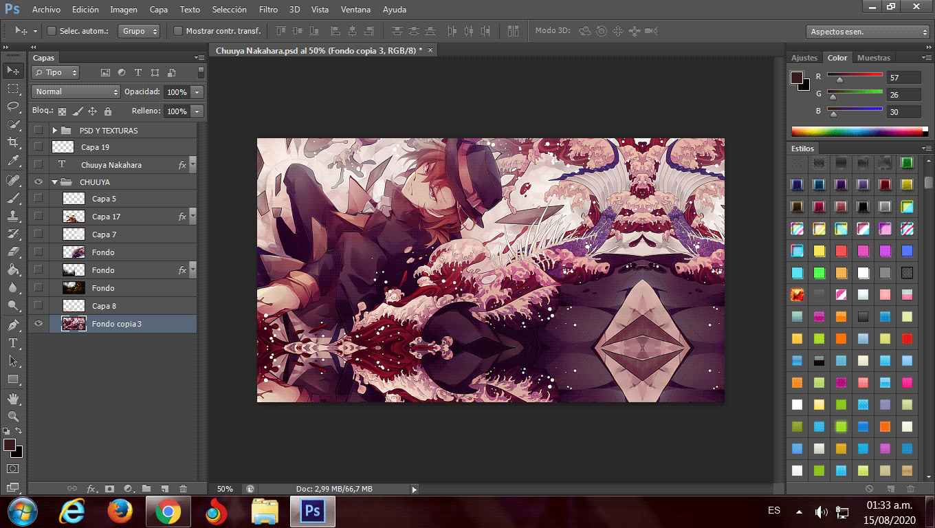Select the Paint Bucket tool
Viewport: 935px width, 528px height.
[13, 269]
